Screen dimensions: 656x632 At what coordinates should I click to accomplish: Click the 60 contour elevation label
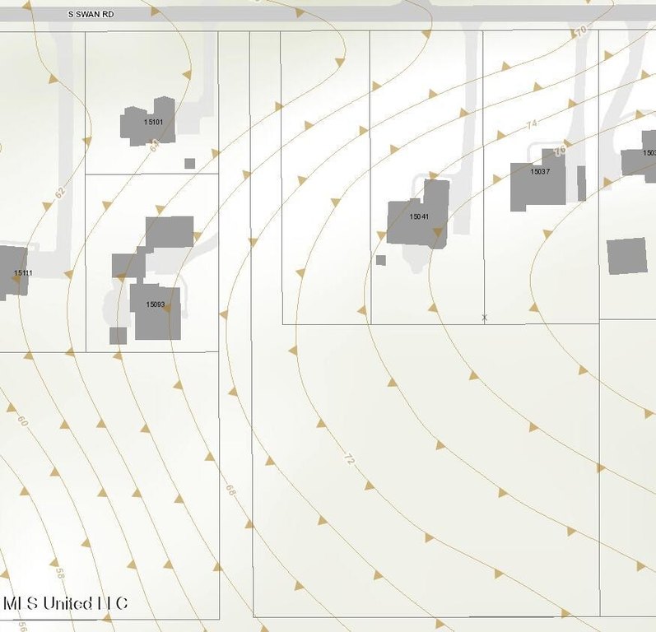22,422
